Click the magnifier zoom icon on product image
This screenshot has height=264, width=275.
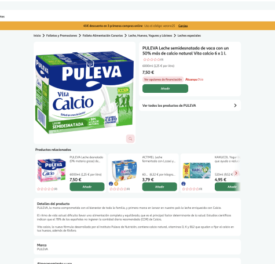[130, 139]
